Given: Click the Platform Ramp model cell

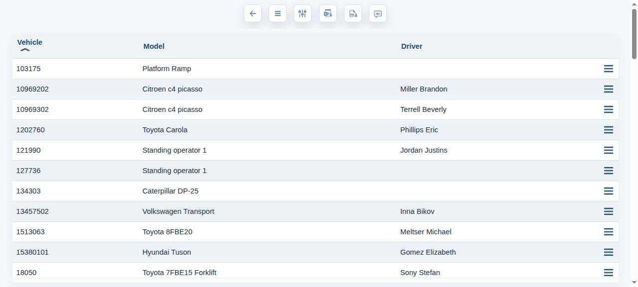Looking at the screenshot, I should [167, 69].
